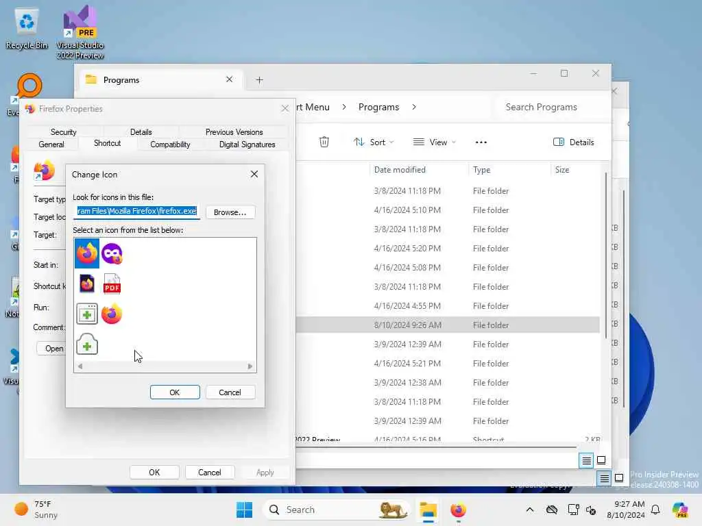Switch to the Security tab

(x=63, y=132)
